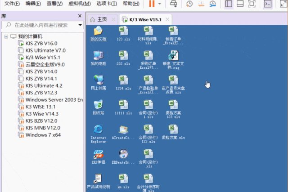Select the 222.xls file icon
This screenshot has height=192, width=288.
coord(123,58)
